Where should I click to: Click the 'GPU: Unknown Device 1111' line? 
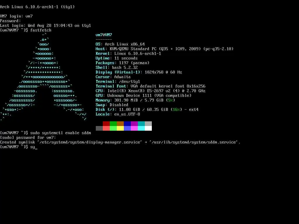(x=143, y=95)
